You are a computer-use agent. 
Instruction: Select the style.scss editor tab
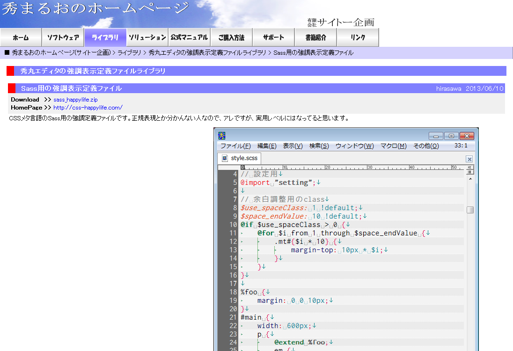tap(243, 158)
